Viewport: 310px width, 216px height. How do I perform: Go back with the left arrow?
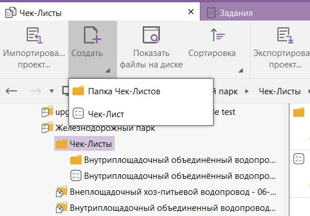point(11,91)
